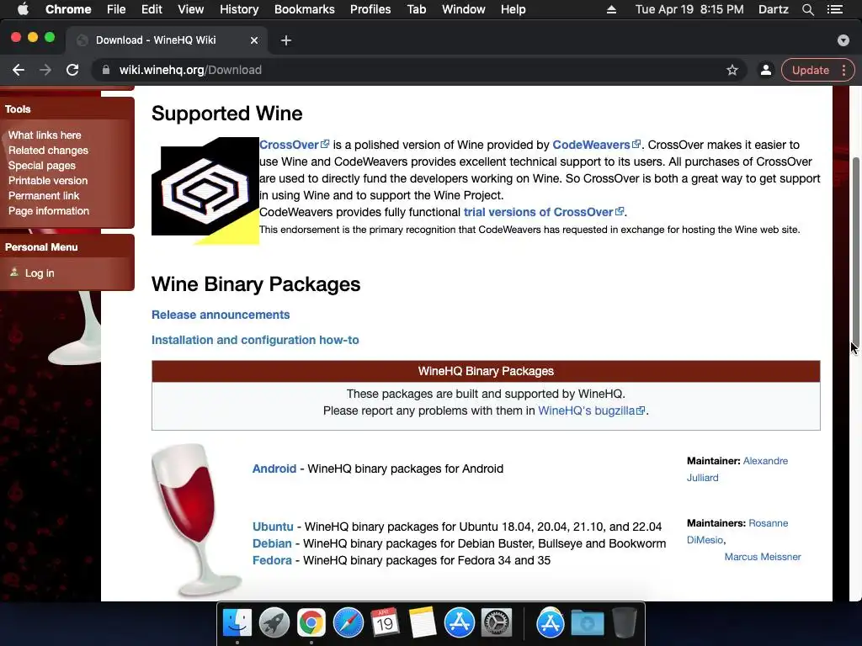This screenshot has height=646, width=862.
Task: Click Log in under Personal Menu
Action: [x=40, y=273]
